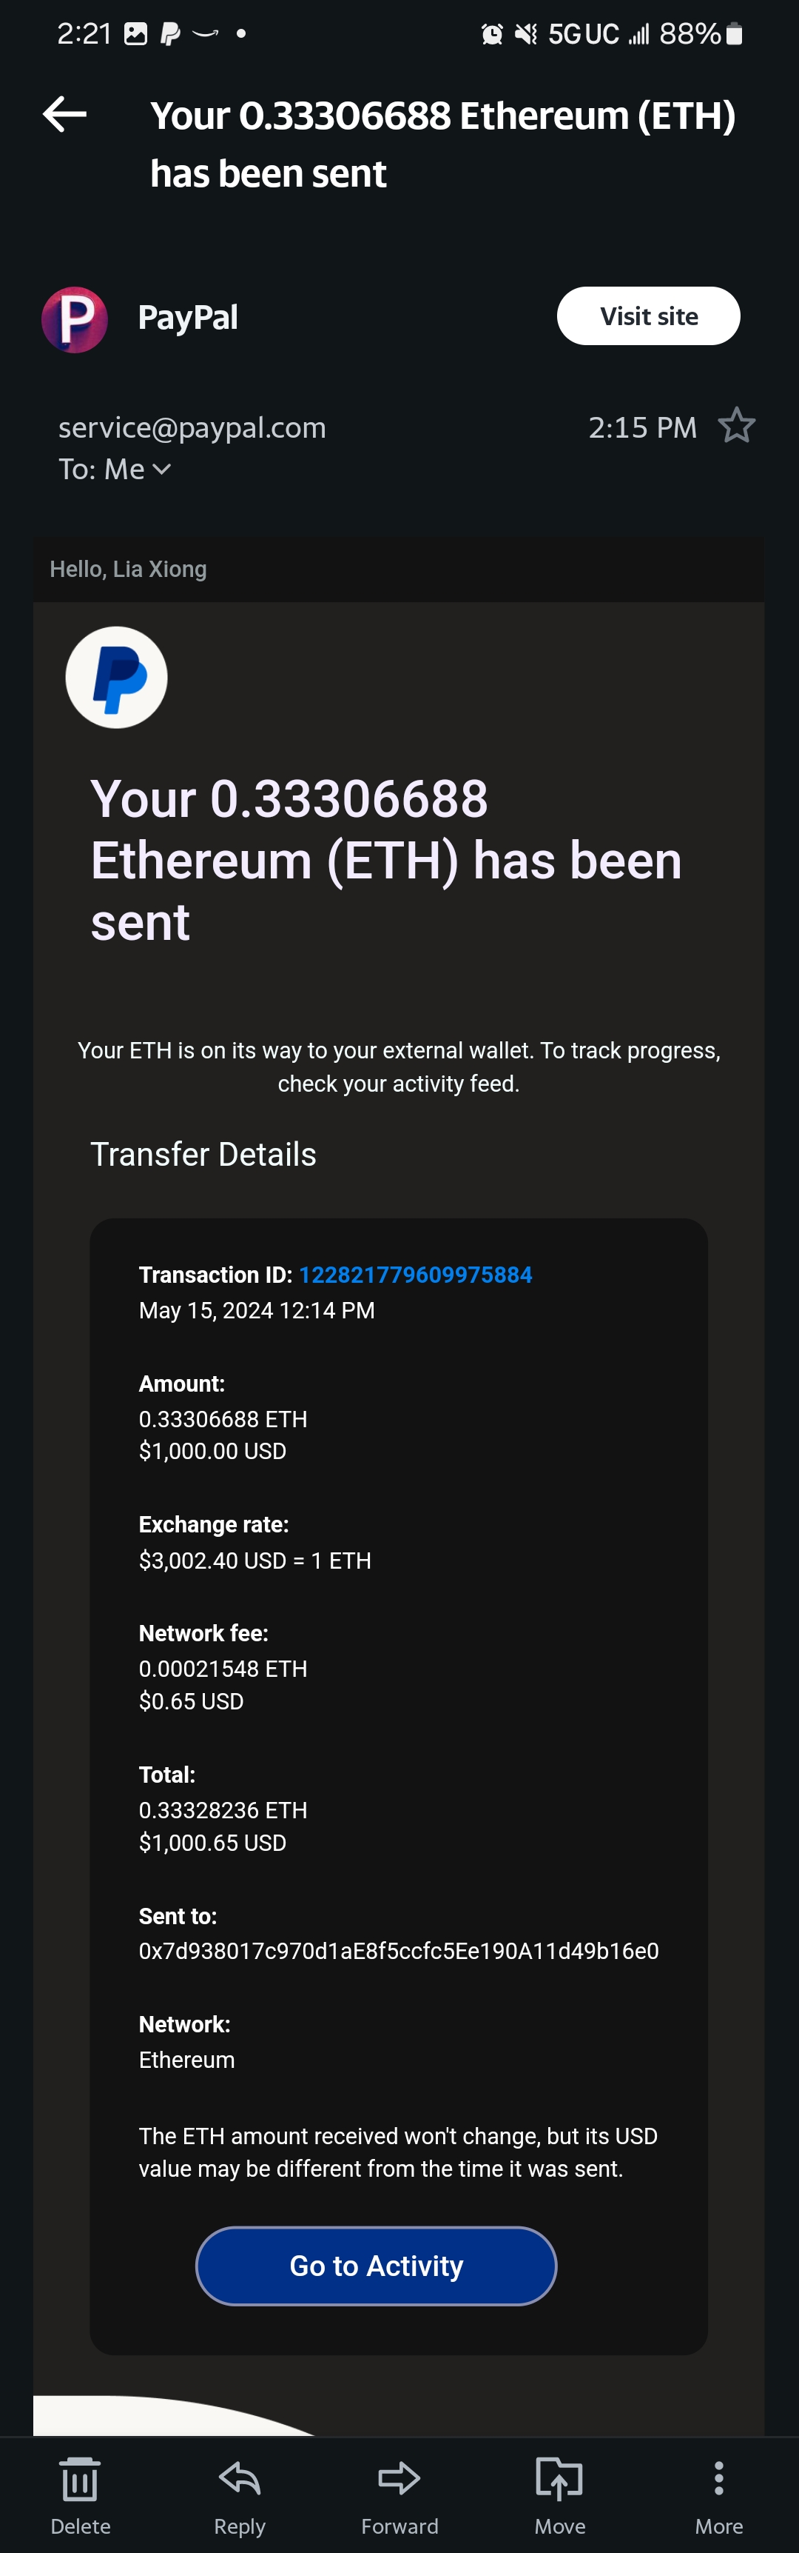799x2553 pixels.
Task: Tap the Sent to wallet address
Action: pyautogui.click(x=398, y=1950)
